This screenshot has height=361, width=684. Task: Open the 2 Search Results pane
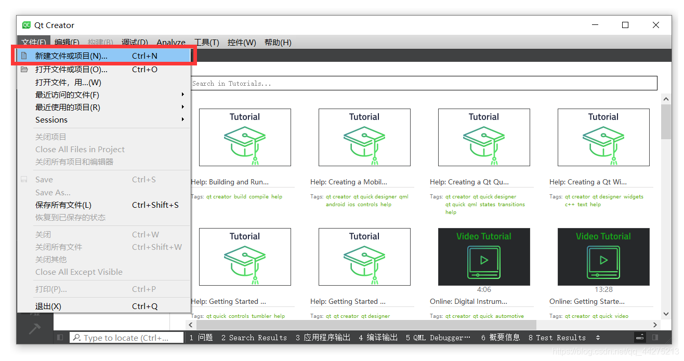pyautogui.click(x=254, y=338)
